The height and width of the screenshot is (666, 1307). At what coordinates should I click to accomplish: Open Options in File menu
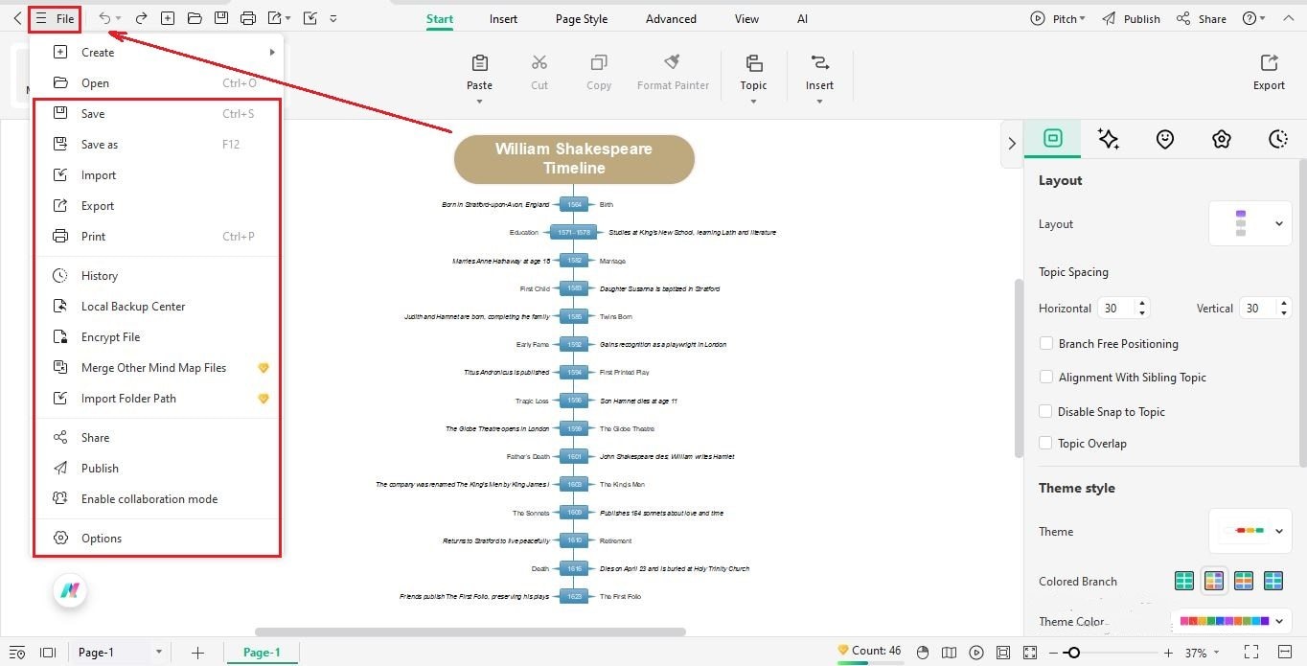click(158, 538)
